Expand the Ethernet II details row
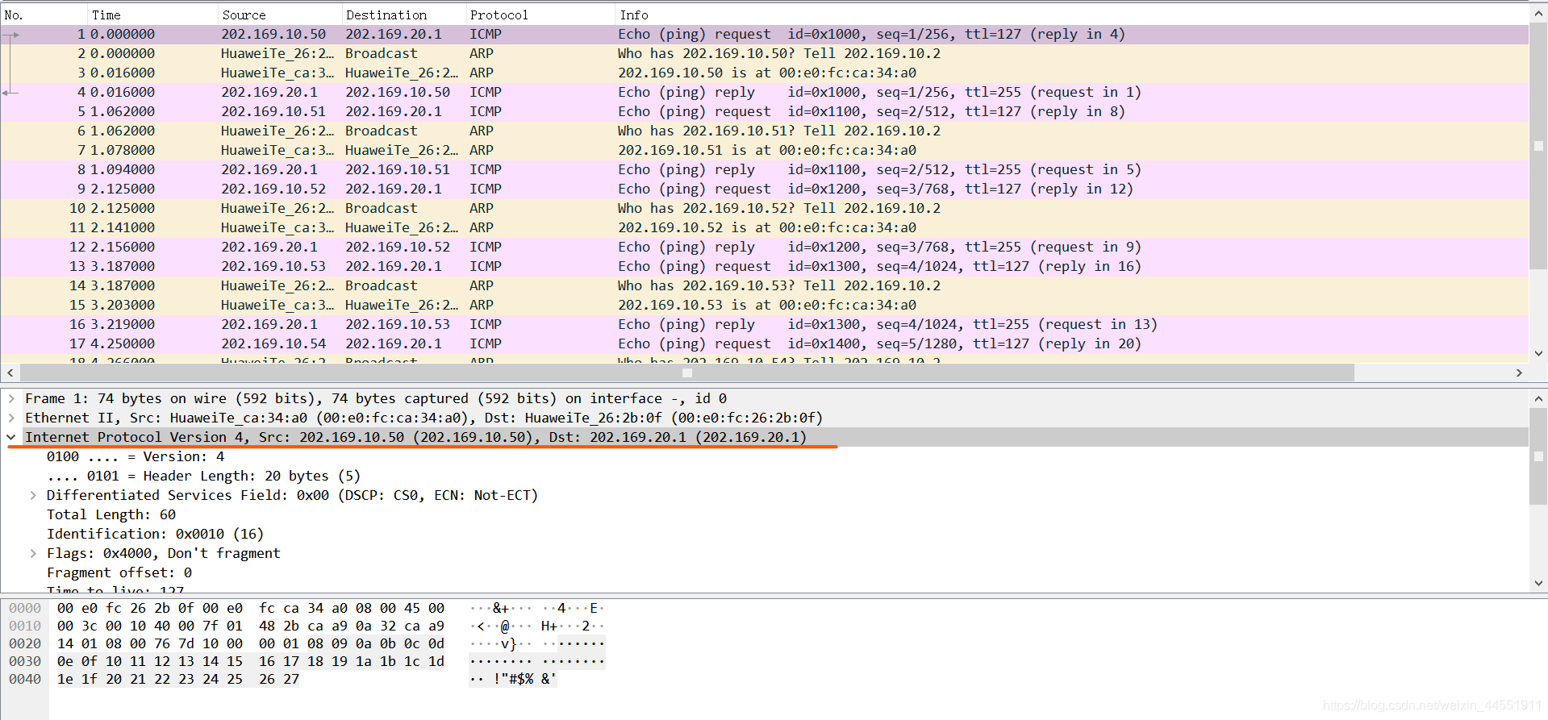Viewport: 1548px width, 720px height. 11,418
